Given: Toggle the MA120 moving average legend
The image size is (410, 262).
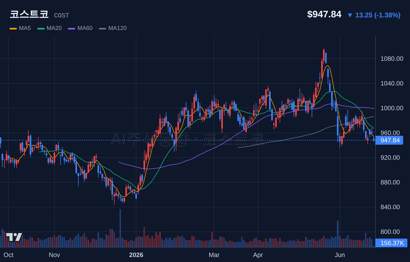Looking at the screenshot, I should tap(113, 28).
